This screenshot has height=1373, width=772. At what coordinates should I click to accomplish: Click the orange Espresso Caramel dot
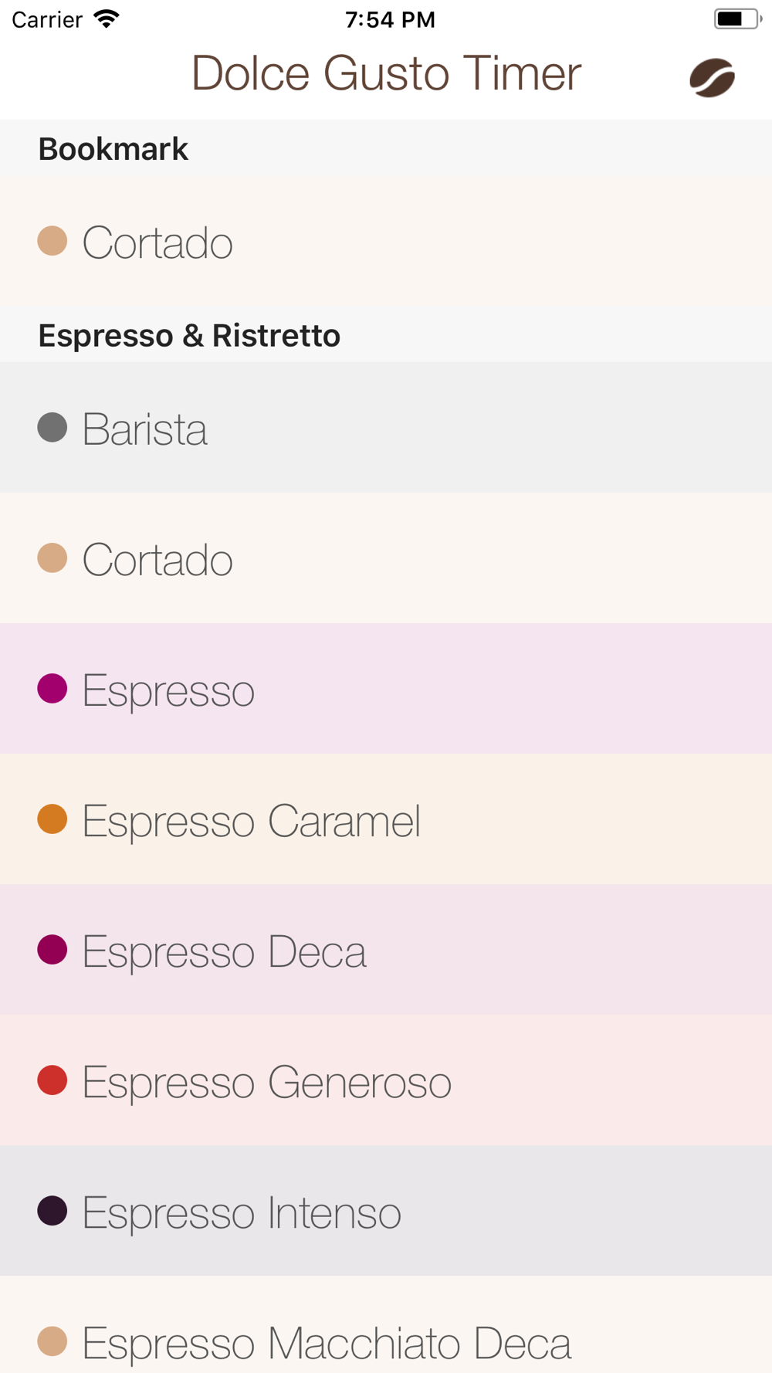tap(52, 819)
